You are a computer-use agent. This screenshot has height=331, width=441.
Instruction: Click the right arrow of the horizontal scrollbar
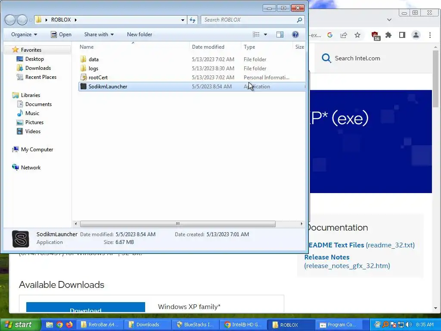301,224
